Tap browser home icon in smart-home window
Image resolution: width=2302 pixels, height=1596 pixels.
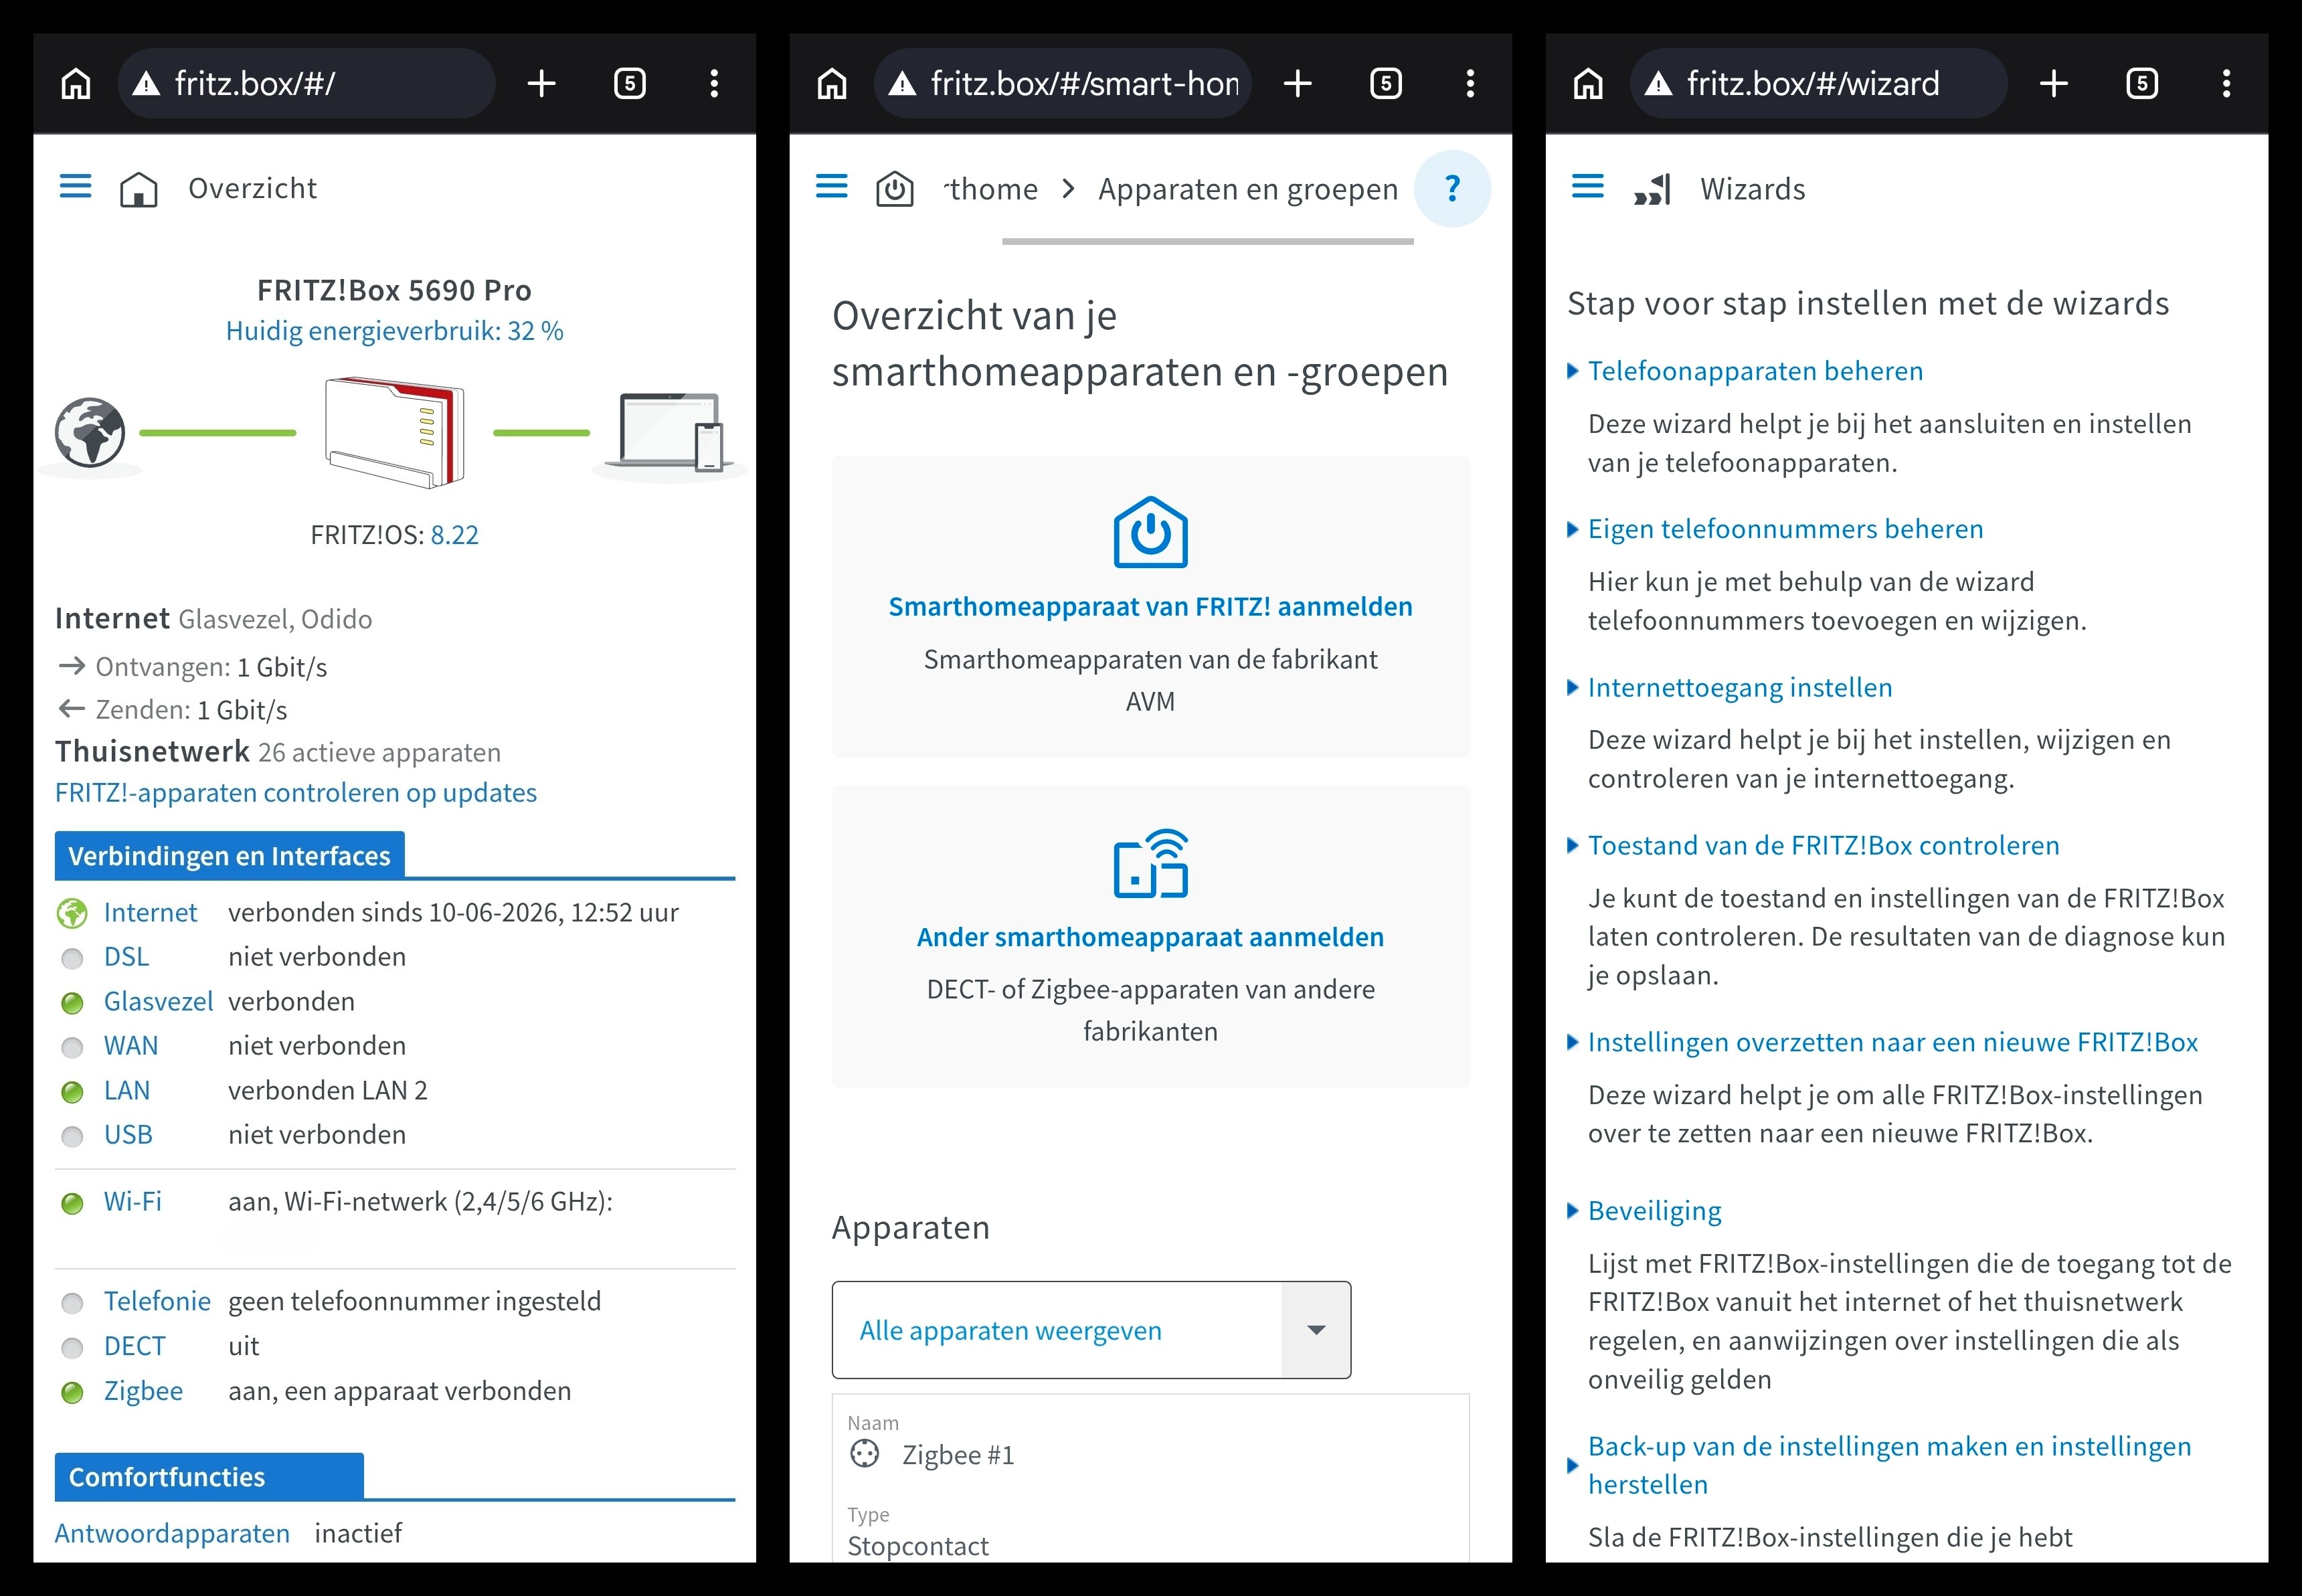tap(832, 84)
